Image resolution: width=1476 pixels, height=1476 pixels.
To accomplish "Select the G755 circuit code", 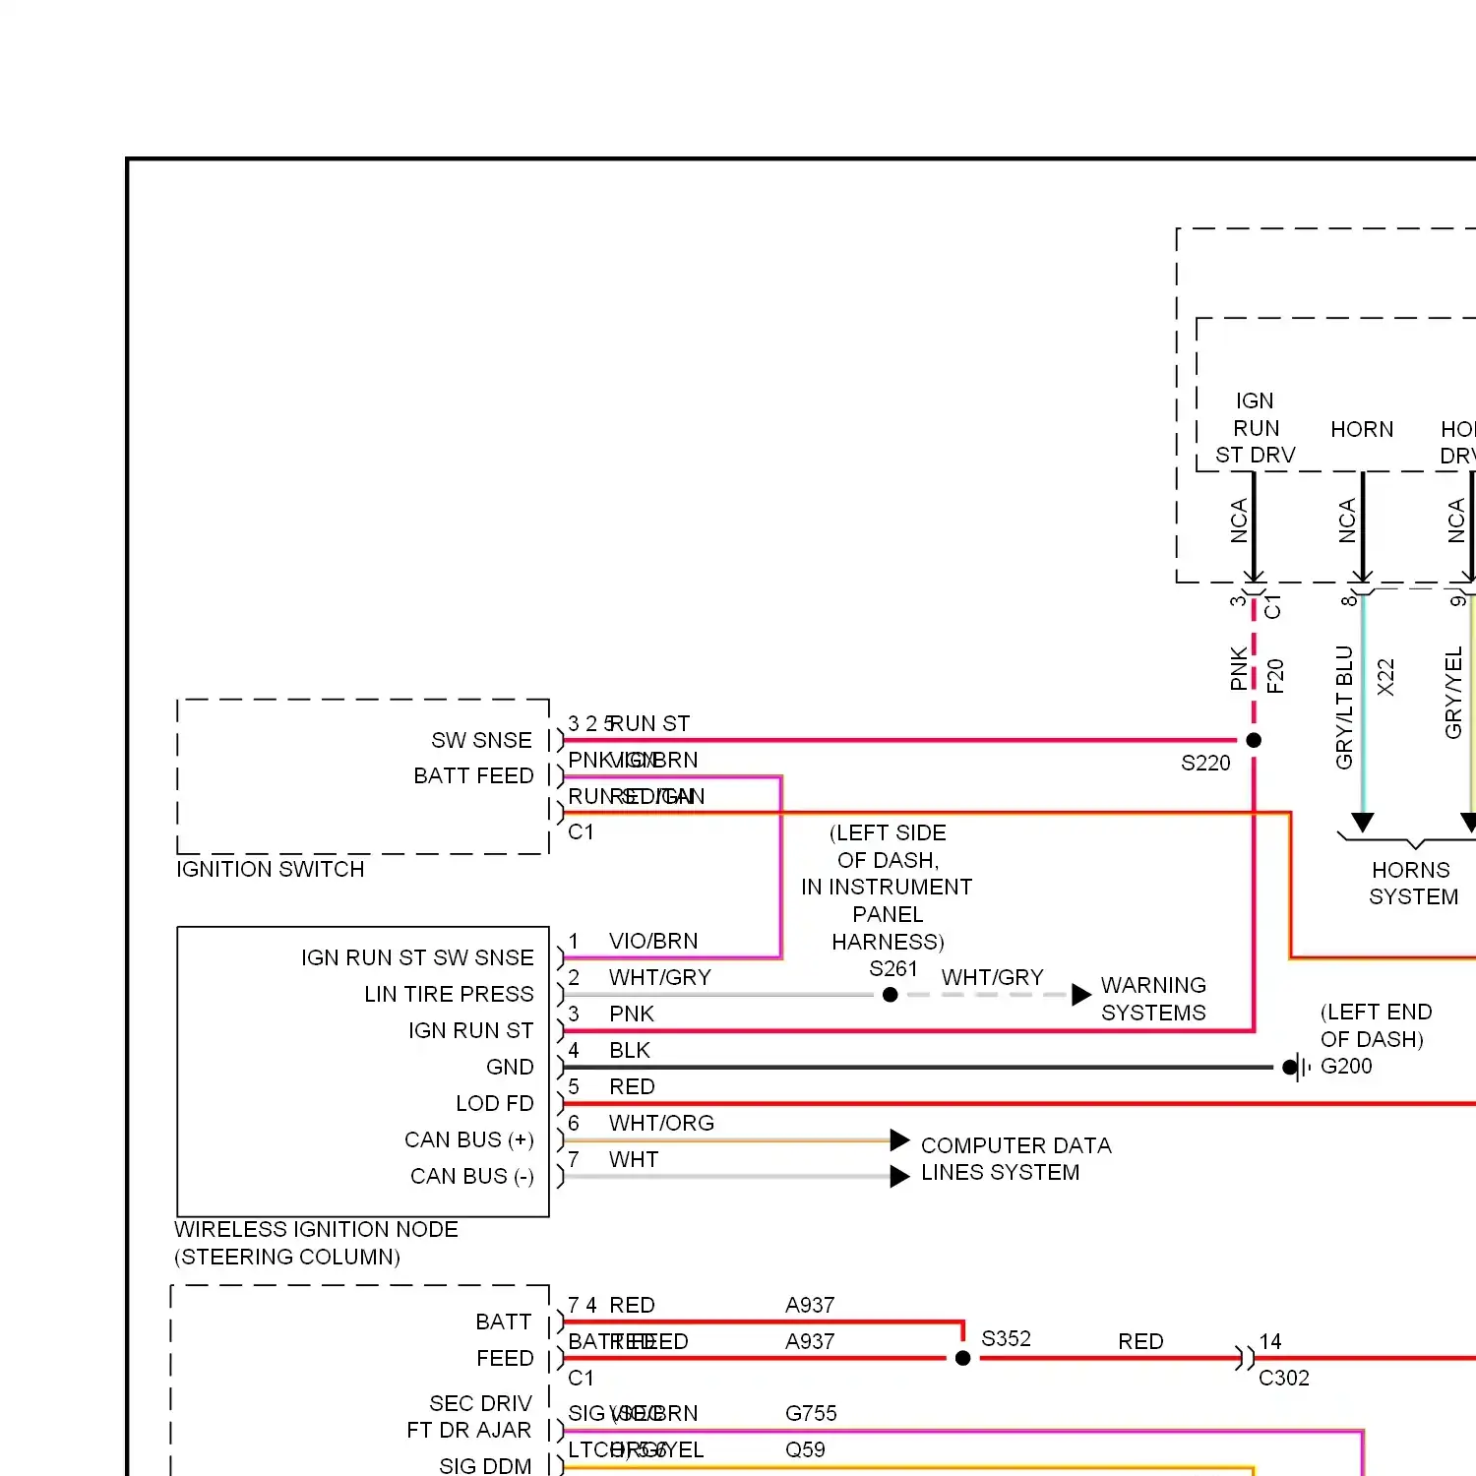I will (x=811, y=1413).
